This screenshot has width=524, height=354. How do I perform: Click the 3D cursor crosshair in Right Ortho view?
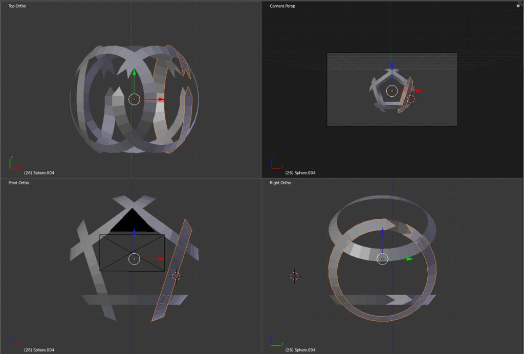[x=294, y=276]
